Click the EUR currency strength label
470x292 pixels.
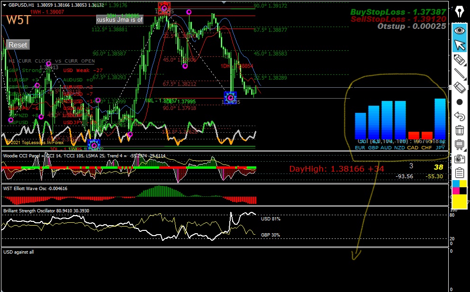click(x=360, y=148)
